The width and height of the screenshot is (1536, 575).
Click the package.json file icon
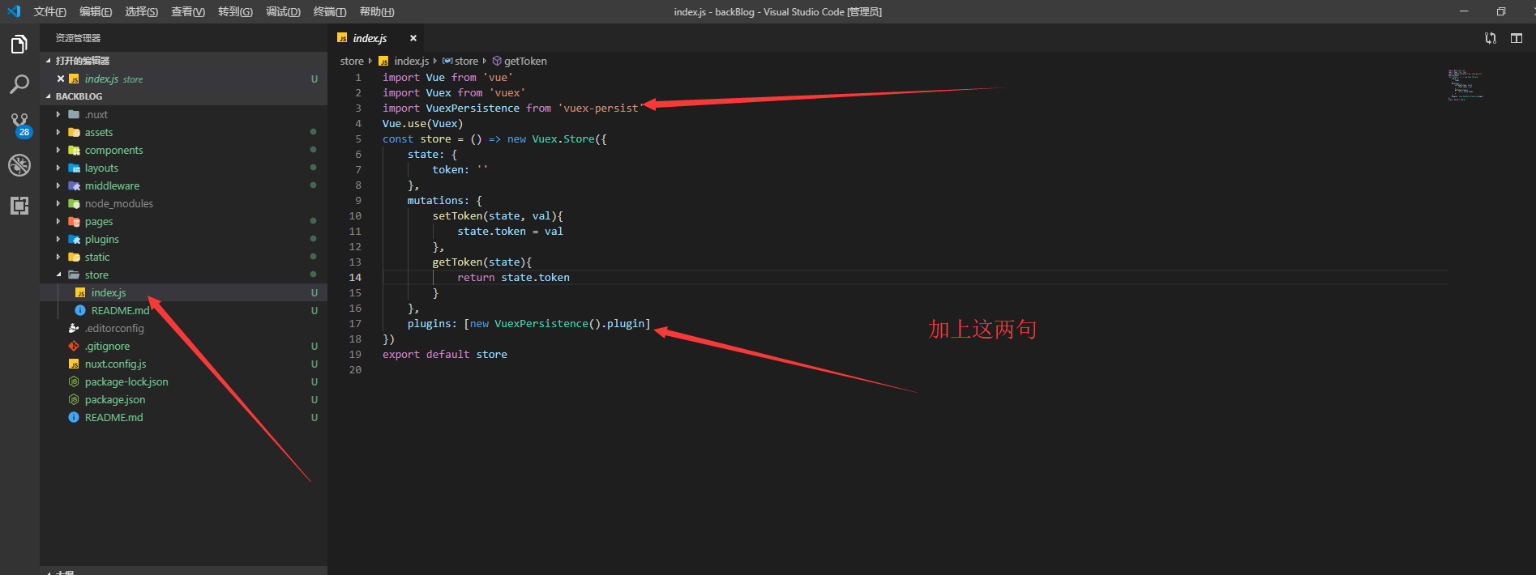pyautogui.click(x=74, y=400)
